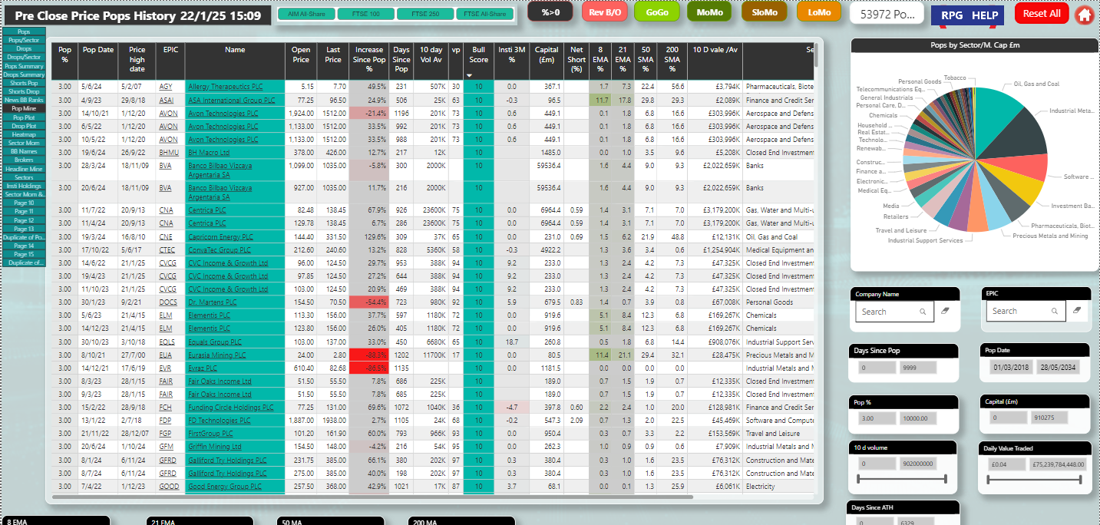
Task: Select the LoMo filter button
Action: 819,12
